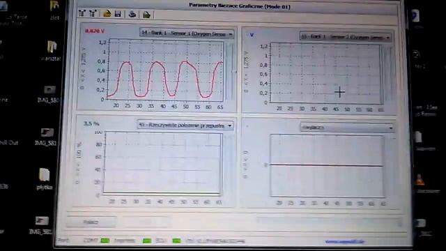Select the IMG thumbnail directly below płytka folder

(40, 225)
